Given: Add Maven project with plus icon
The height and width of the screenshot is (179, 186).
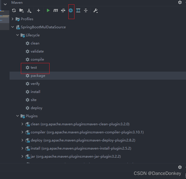Looking at the screenshot, I should (39, 10).
